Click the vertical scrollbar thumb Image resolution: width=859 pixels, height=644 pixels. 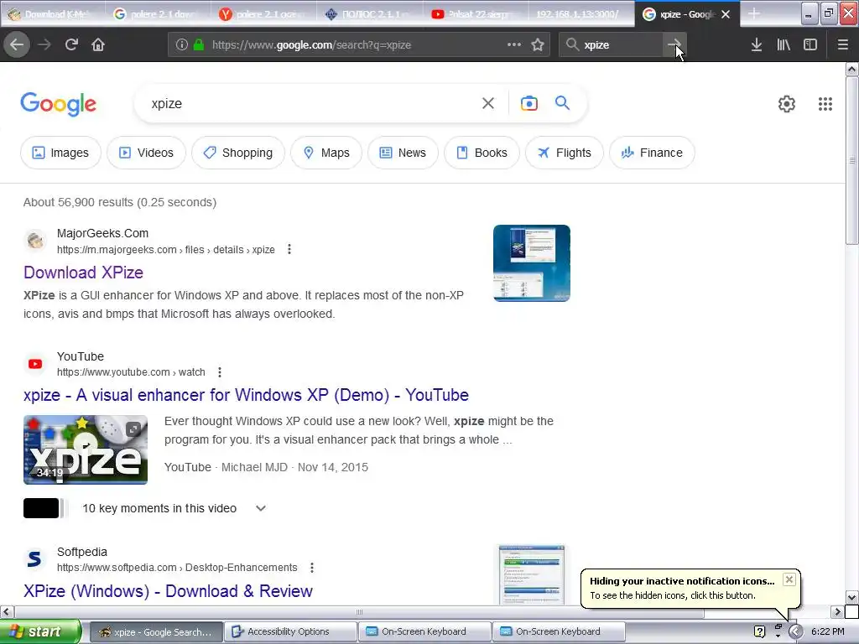851,160
